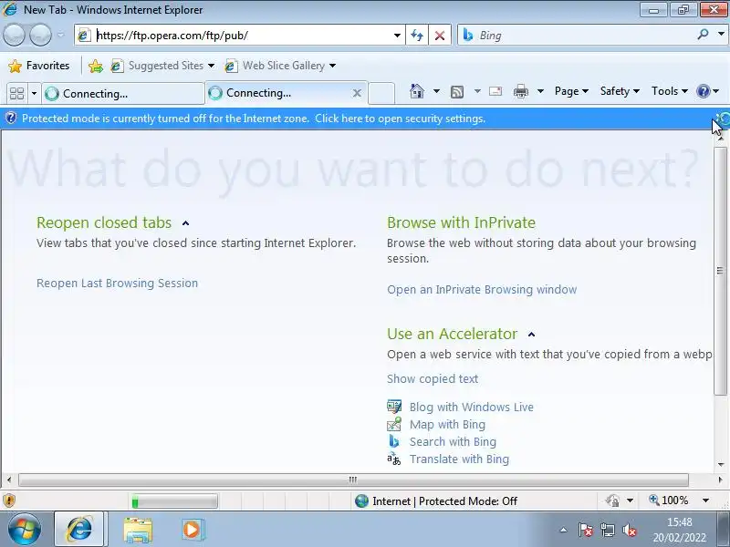This screenshot has height=547, width=730.
Task: Click the Forward navigation button
Action: (40, 36)
